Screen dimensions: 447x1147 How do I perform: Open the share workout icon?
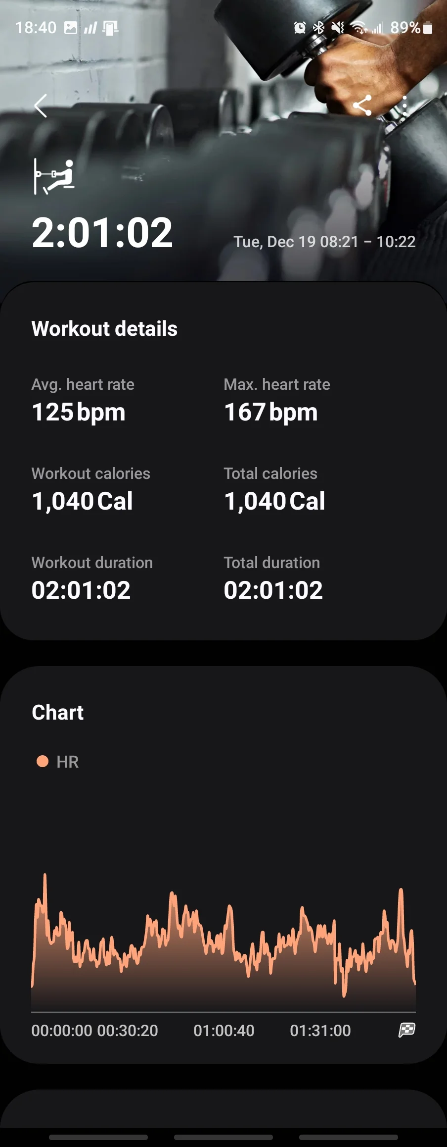pos(362,105)
